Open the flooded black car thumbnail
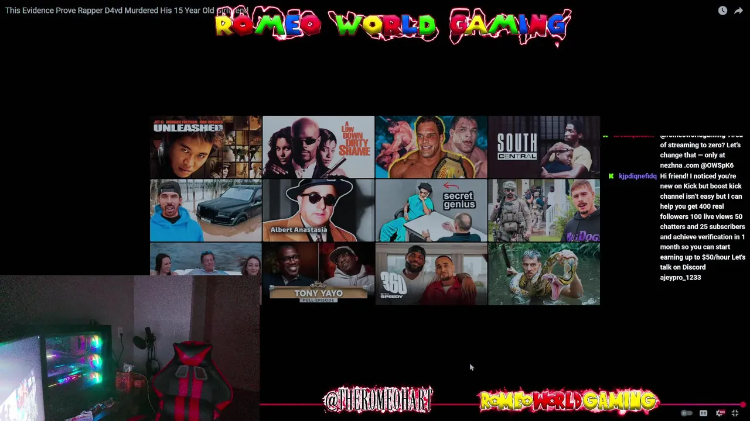 pos(206,210)
